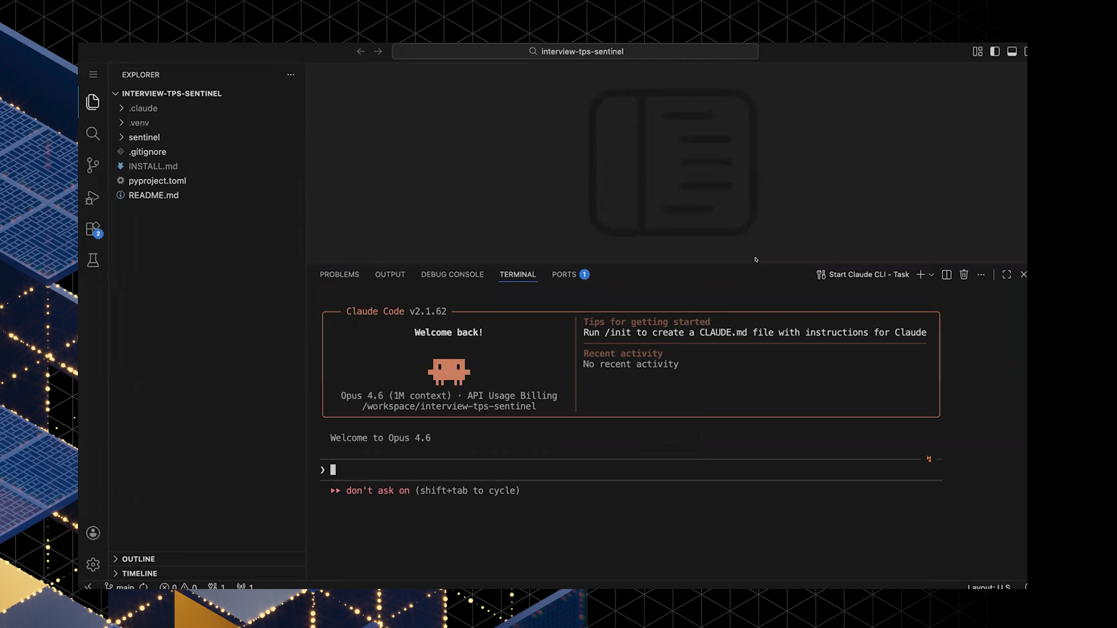Click the main branch in status bar
The width and height of the screenshot is (1117, 628).
tap(119, 587)
